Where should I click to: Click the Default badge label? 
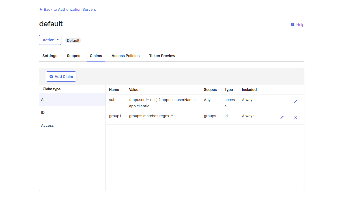tap(73, 40)
